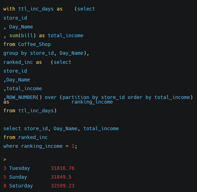Click 'from ttl_inc_days)' line
The width and height of the screenshot is (197, 192).
30,111
